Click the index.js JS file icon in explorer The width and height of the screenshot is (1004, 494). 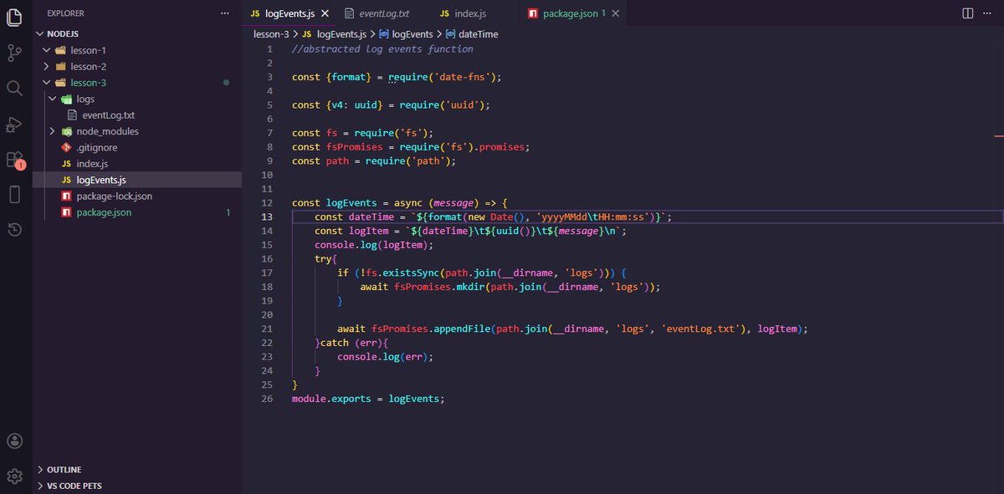pos(68,164)
